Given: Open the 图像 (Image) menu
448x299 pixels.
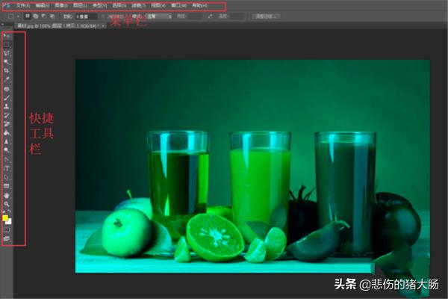Looking at the screenshot, I should [62, 5].
